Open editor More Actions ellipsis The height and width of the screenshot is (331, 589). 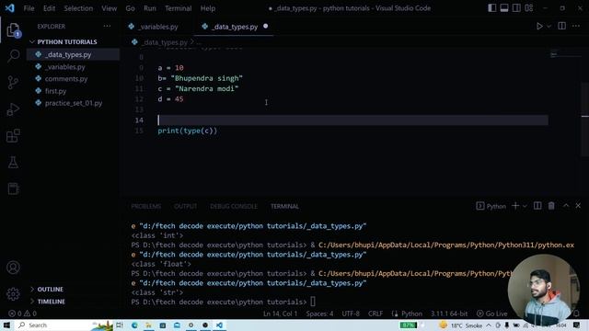576,26
